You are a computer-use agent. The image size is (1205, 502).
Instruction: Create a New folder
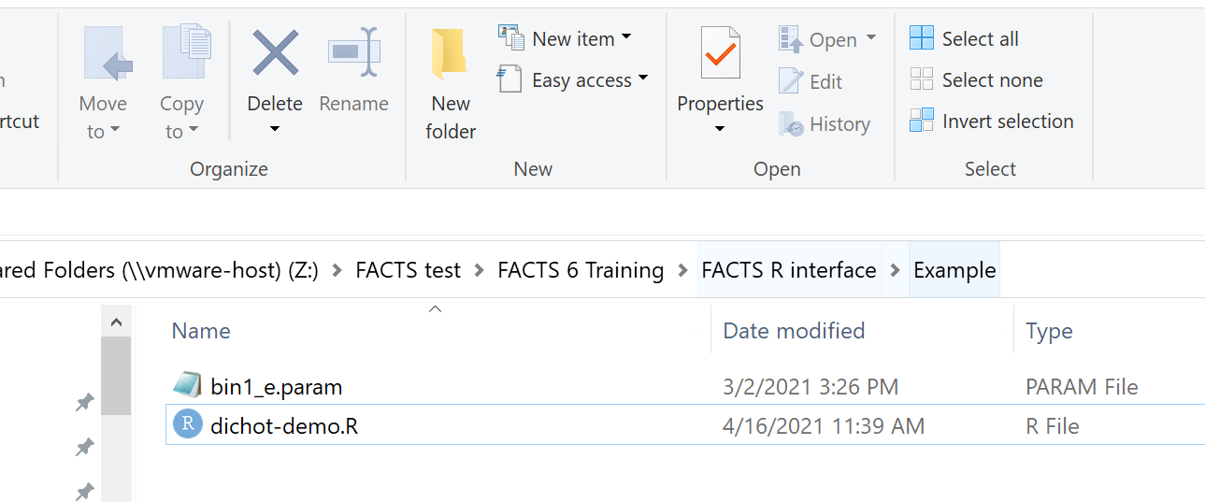tap(451, 84)
